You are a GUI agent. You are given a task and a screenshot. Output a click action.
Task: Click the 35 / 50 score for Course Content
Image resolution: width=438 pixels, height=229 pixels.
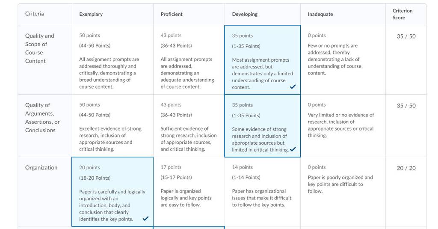pos(406,36)
